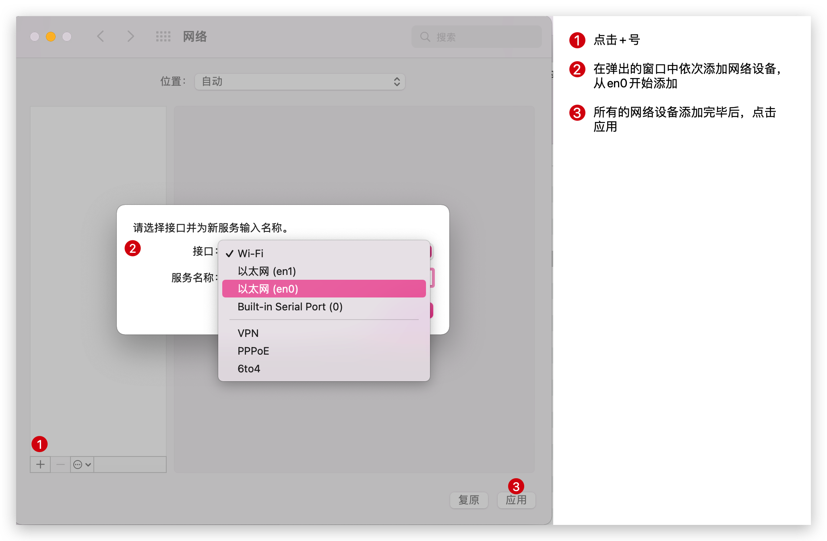
Task: Click the yellow minimize window button
Action: pos(51,37)
